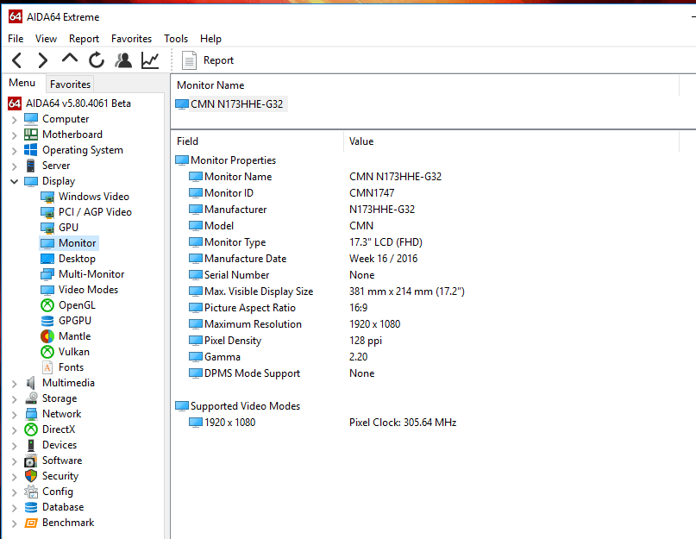Click the Security shield icon
The height and width of the screenshot is (539, 696).
(x=31, y=476)
